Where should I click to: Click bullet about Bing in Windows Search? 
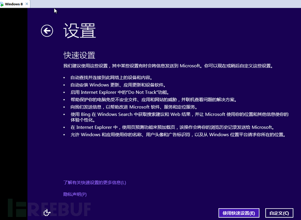tap(179, 117)
